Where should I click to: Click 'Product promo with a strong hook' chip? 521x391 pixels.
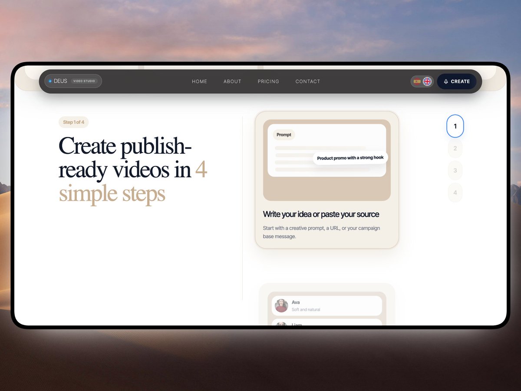pyautogui.click(x=350, y=158)
